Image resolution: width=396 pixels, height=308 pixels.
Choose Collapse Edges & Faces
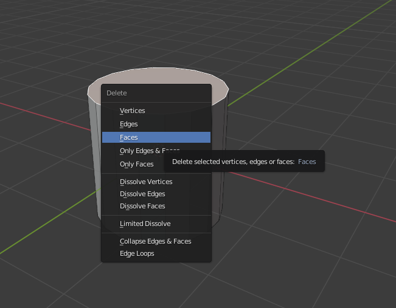pos(156,241)
